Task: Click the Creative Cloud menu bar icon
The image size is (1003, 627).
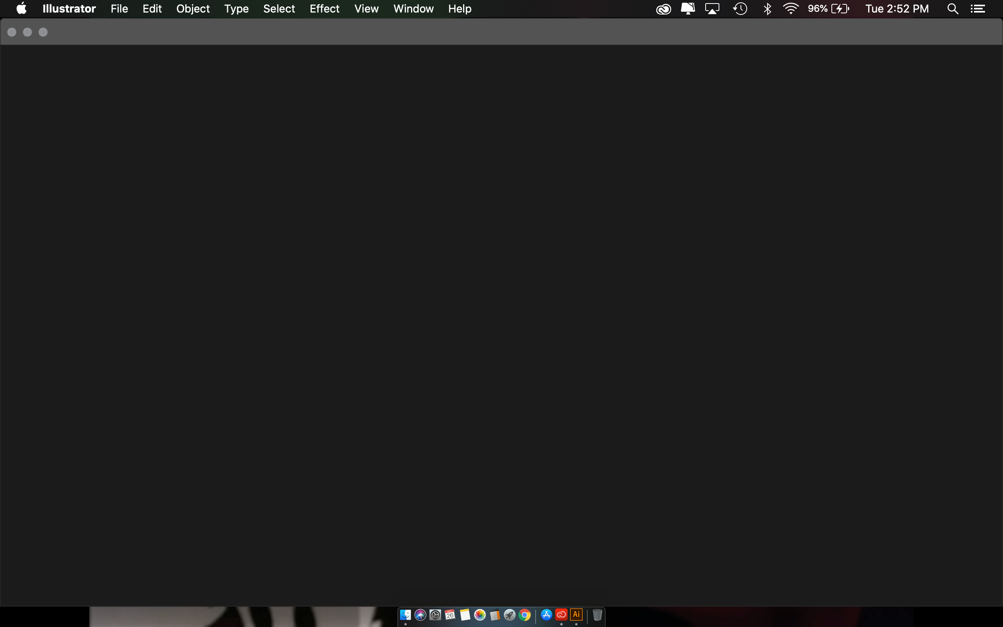Action: pos(664,8)
